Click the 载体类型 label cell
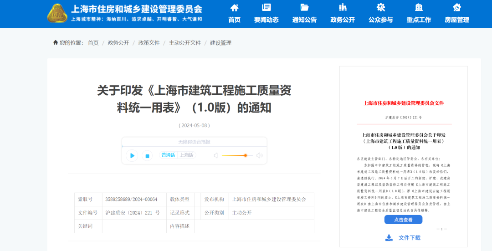 pyautogui.click(x=180, y=199)
